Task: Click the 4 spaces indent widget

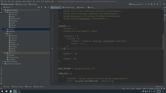Action: pyautogui.click(x=138, y=89)
